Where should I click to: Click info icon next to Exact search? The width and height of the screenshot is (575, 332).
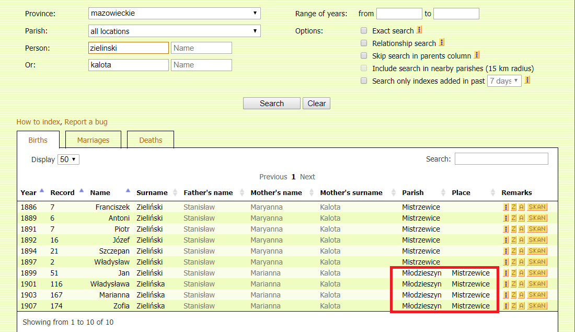pos(419,30)
